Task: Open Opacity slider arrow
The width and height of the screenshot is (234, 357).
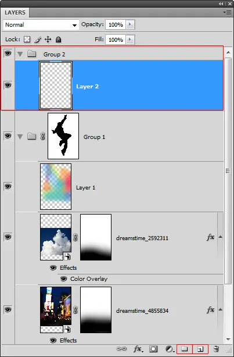Action: (130, 24)
